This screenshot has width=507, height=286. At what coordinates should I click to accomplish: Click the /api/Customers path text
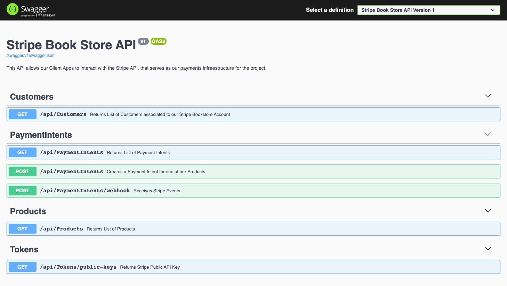[63, 114]
